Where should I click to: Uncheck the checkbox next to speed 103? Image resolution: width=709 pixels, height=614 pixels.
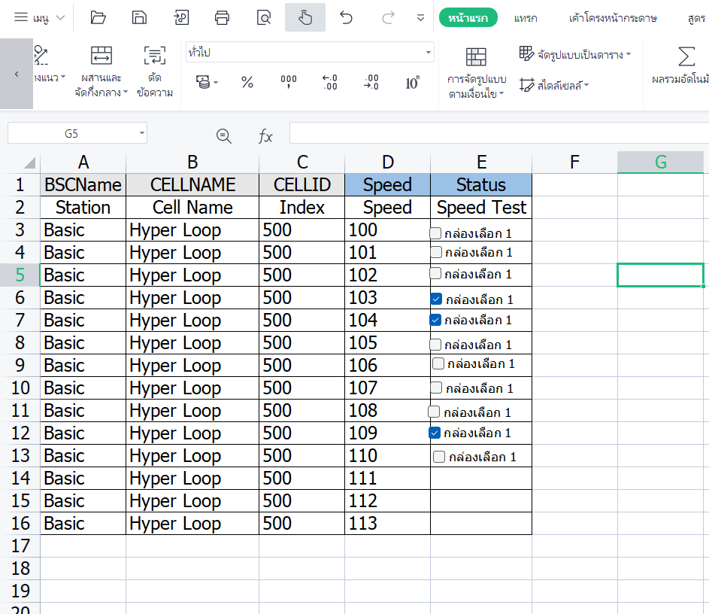click(435, 299)
